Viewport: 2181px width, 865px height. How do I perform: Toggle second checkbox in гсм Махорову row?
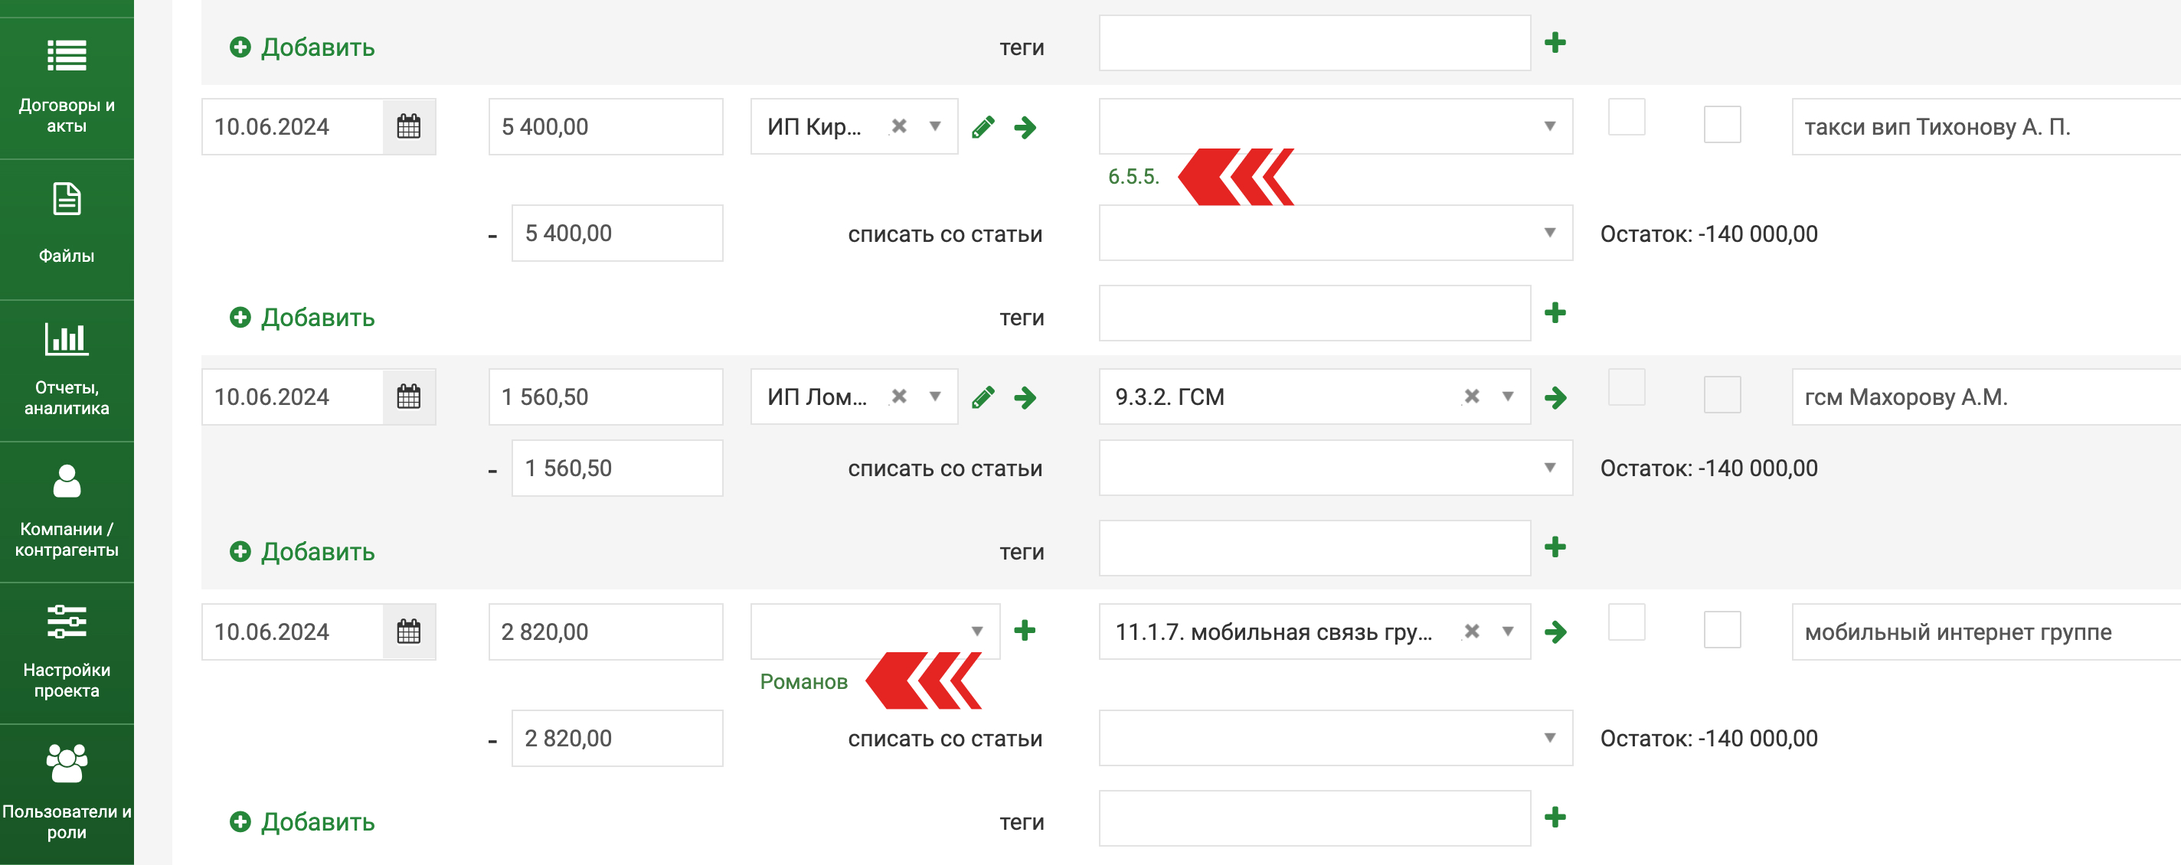(1722, 394)
